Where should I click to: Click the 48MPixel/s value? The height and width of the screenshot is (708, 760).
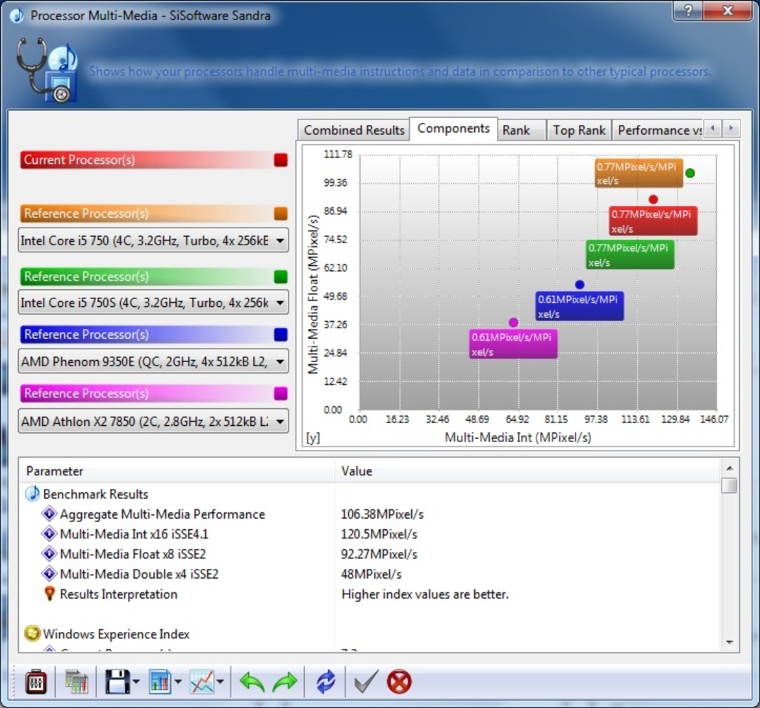372,574
